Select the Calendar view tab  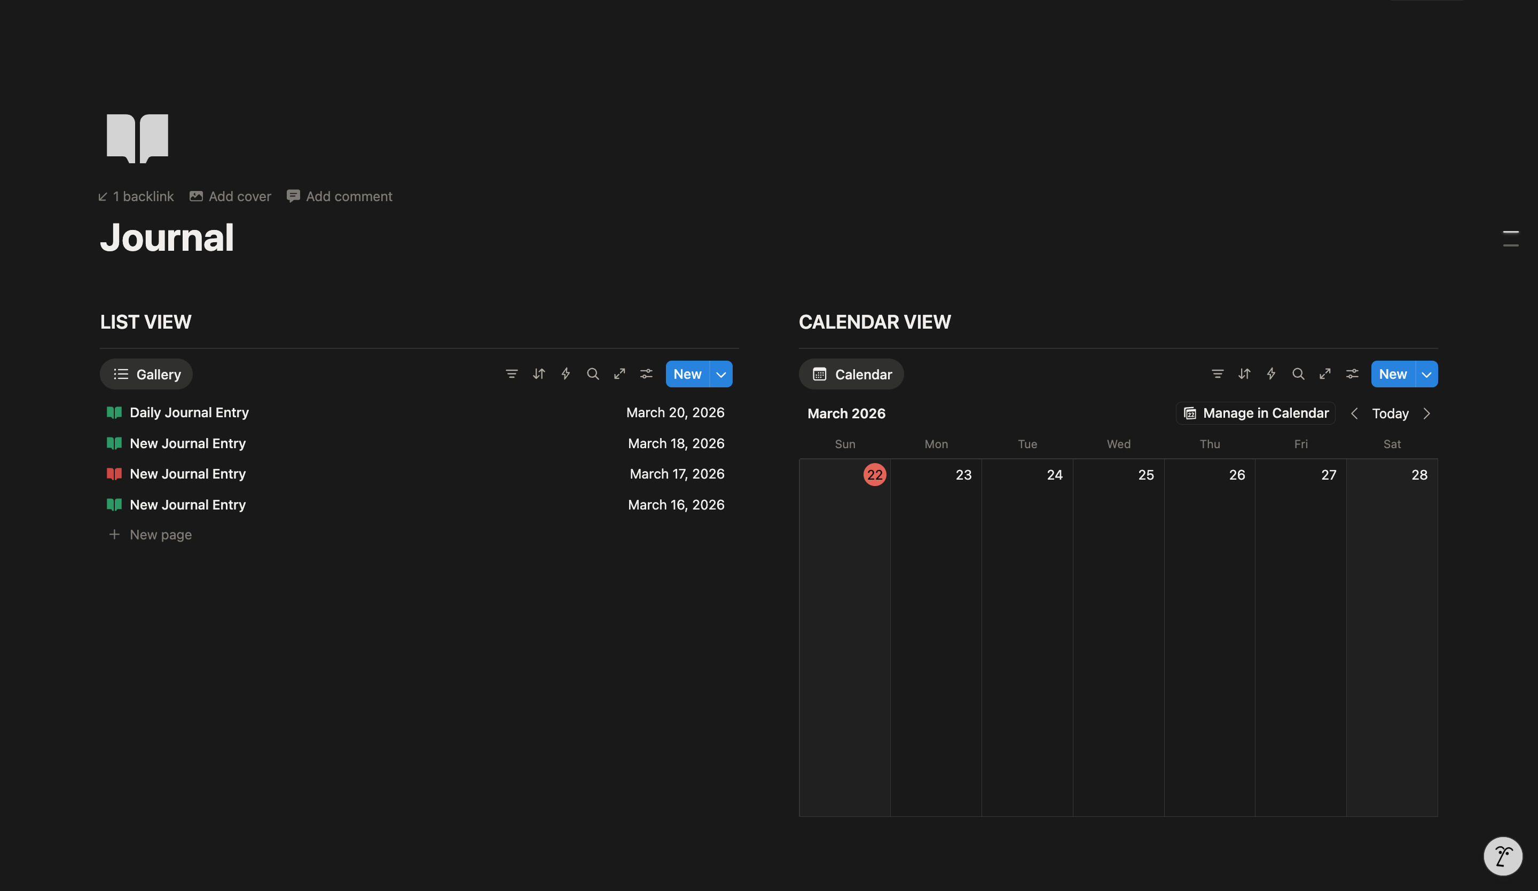851,375
